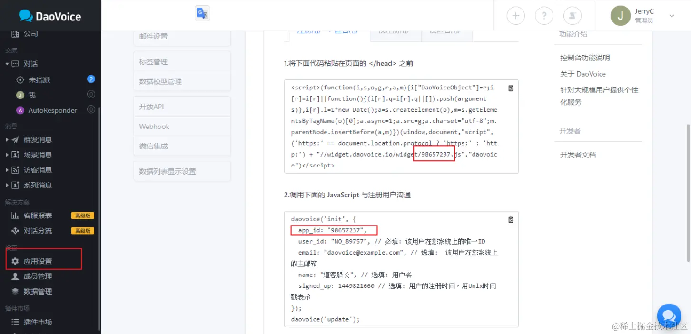
Task: Expand the JerryC account dropdown arrow
Action: (672, 16)
